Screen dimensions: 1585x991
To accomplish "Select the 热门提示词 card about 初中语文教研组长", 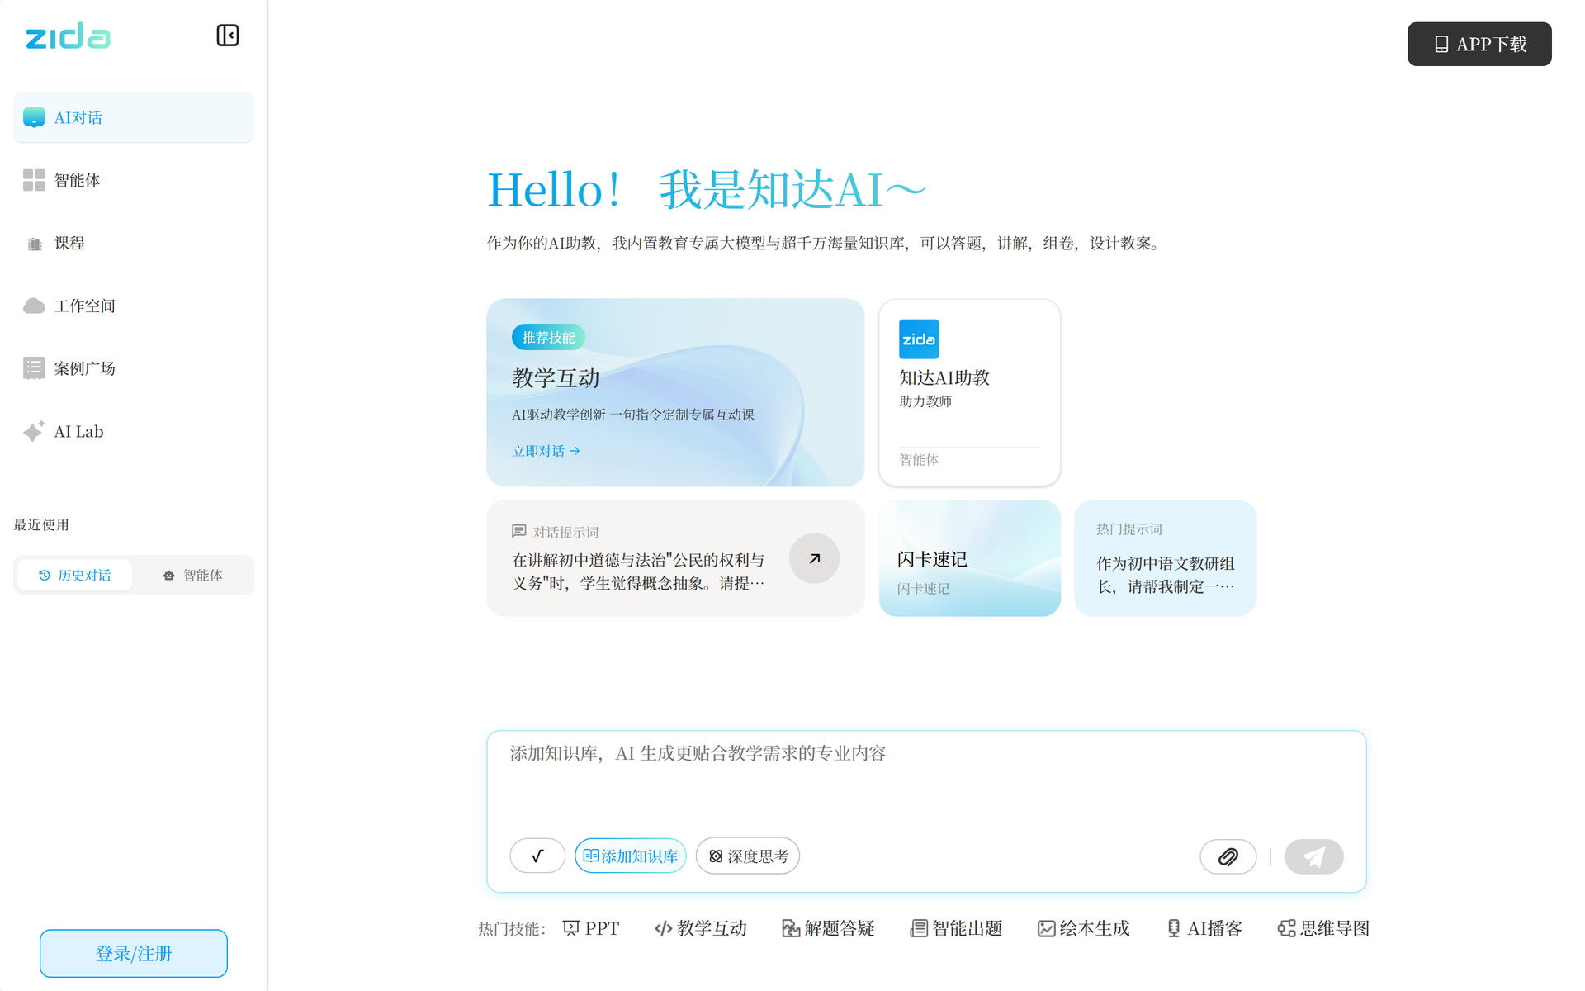I will (x=1165, y=558).
